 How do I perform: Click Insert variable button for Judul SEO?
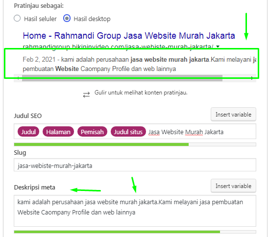coord(233,115)
